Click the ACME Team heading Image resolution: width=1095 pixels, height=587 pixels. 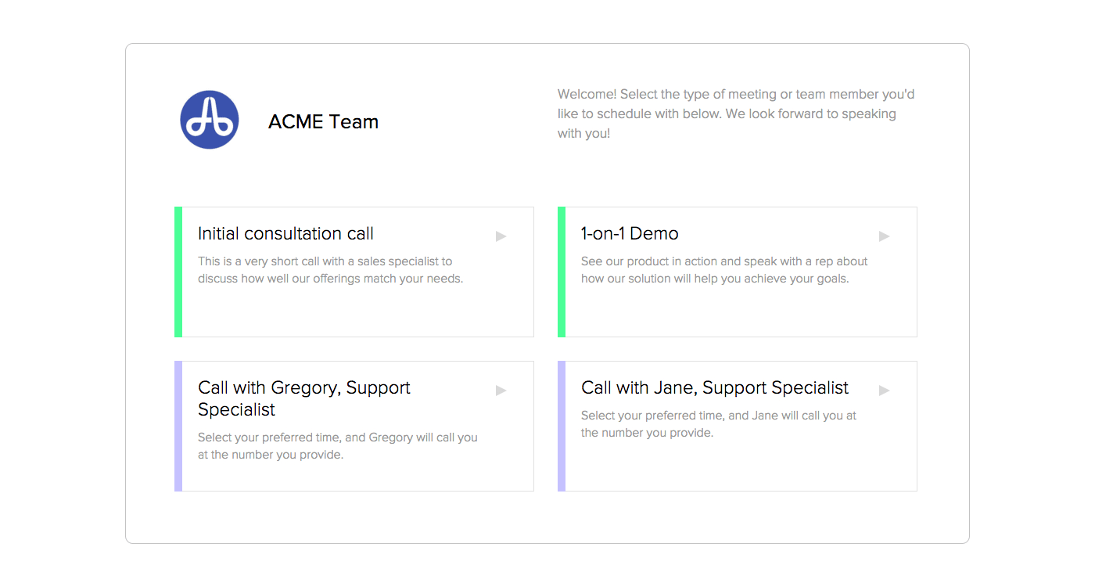point(323,122)
